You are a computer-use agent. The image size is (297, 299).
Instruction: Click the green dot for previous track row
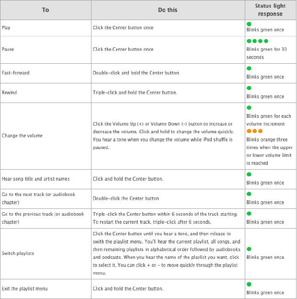[x=249, y=214]
